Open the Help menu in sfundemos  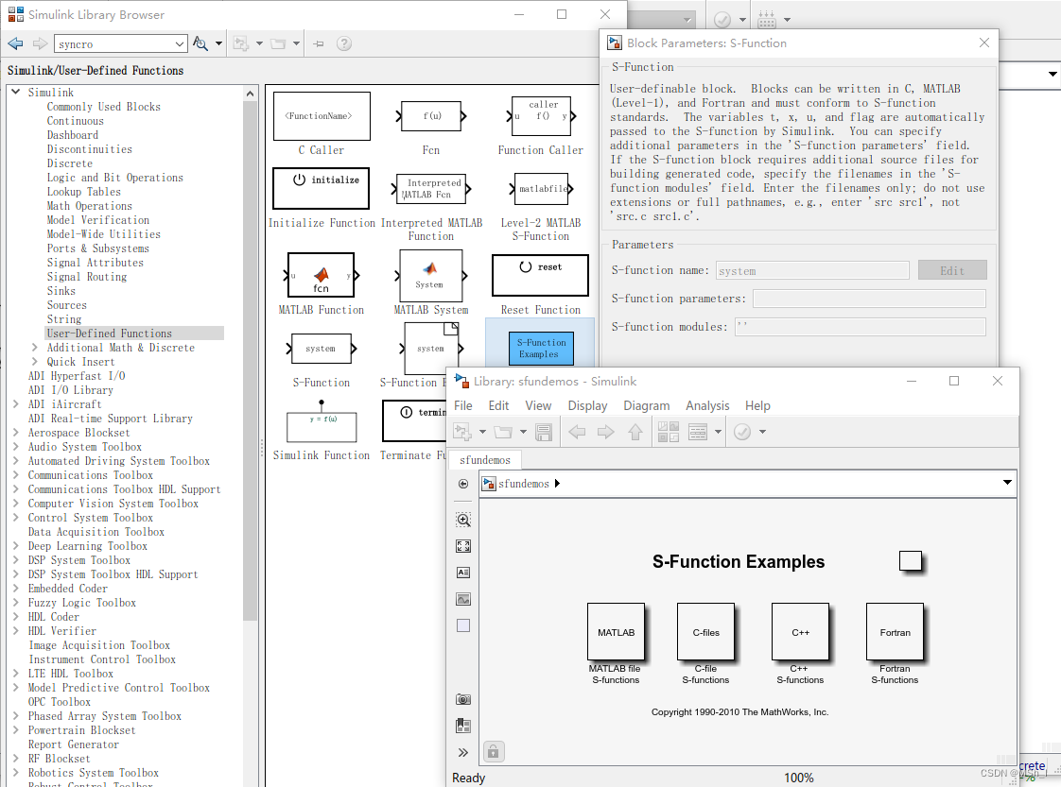click(x=757, y=405)
